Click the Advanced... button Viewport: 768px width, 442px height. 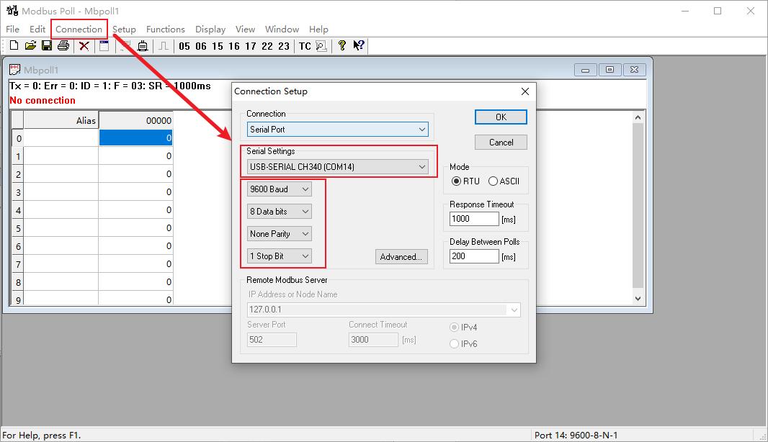pos(401,257)
